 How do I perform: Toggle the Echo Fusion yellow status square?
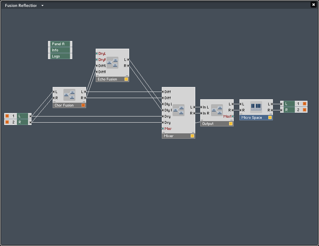(126, 79)
